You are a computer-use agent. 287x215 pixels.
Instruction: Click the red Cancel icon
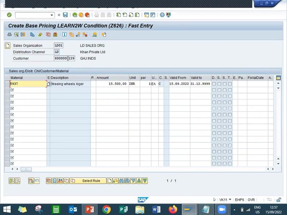pyautogui.click(x=87, y=15)
